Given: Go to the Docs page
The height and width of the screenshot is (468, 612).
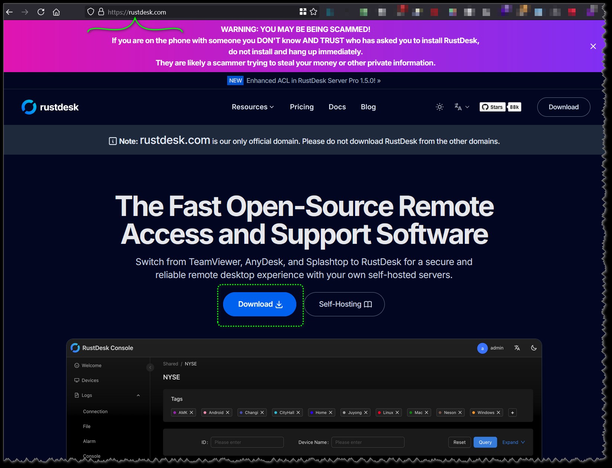Looking at the screenshot, I should coord(337,107).
